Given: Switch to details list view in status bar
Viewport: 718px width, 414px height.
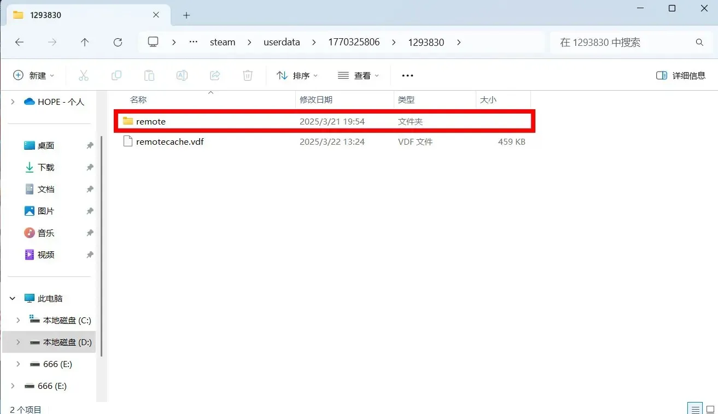Looking at the screenshot, I should click(694, 409).
